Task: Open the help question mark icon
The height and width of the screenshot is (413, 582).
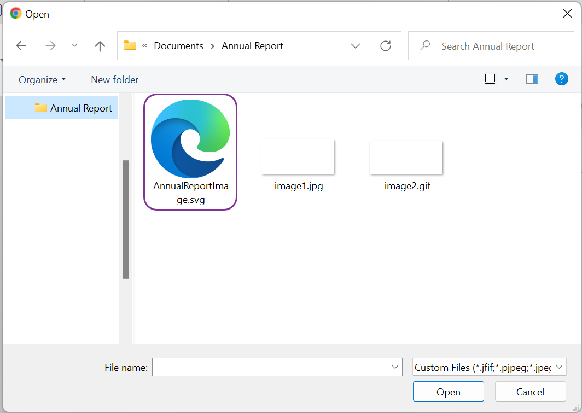Action: pos(561,79)
